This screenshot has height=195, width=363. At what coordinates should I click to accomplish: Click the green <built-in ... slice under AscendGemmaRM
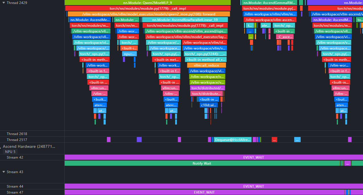pos(285,31)
